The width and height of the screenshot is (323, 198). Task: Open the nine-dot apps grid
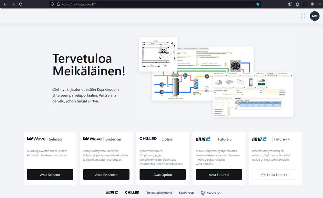(303, 16)
